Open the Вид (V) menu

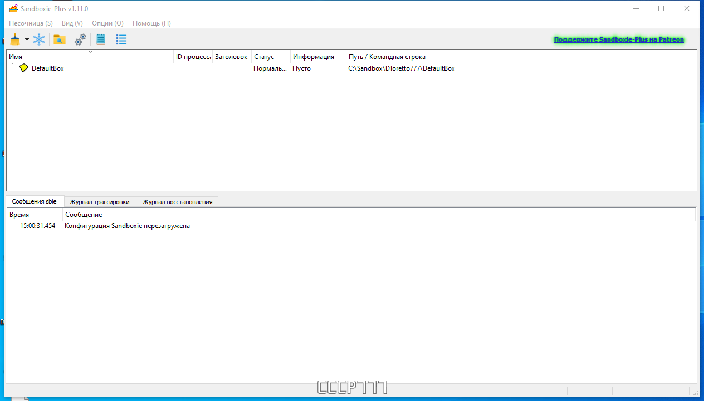tap(72, 23)
